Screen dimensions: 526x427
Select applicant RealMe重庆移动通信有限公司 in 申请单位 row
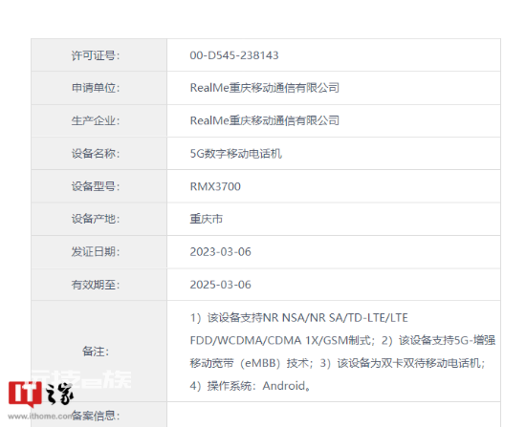tap(265, 88)
